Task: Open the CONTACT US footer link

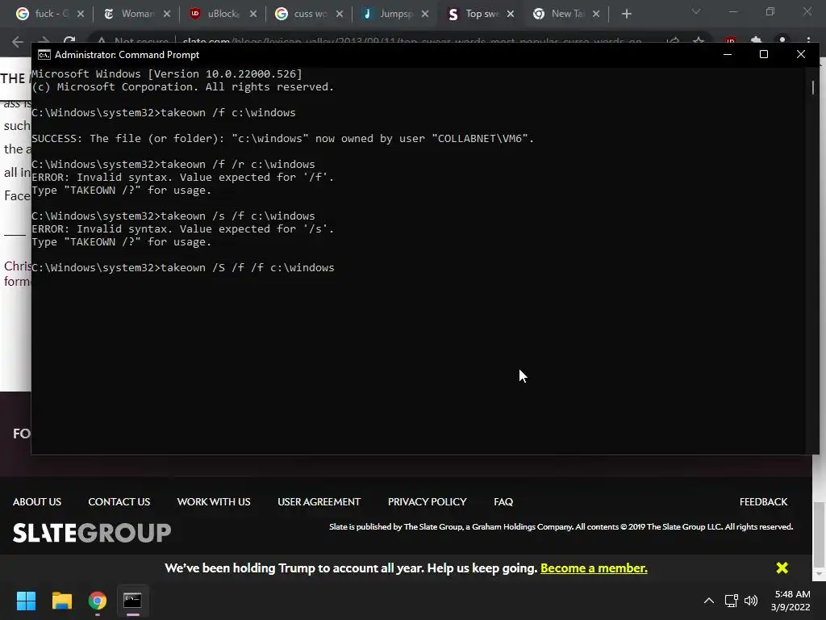Action: (119, 502)
